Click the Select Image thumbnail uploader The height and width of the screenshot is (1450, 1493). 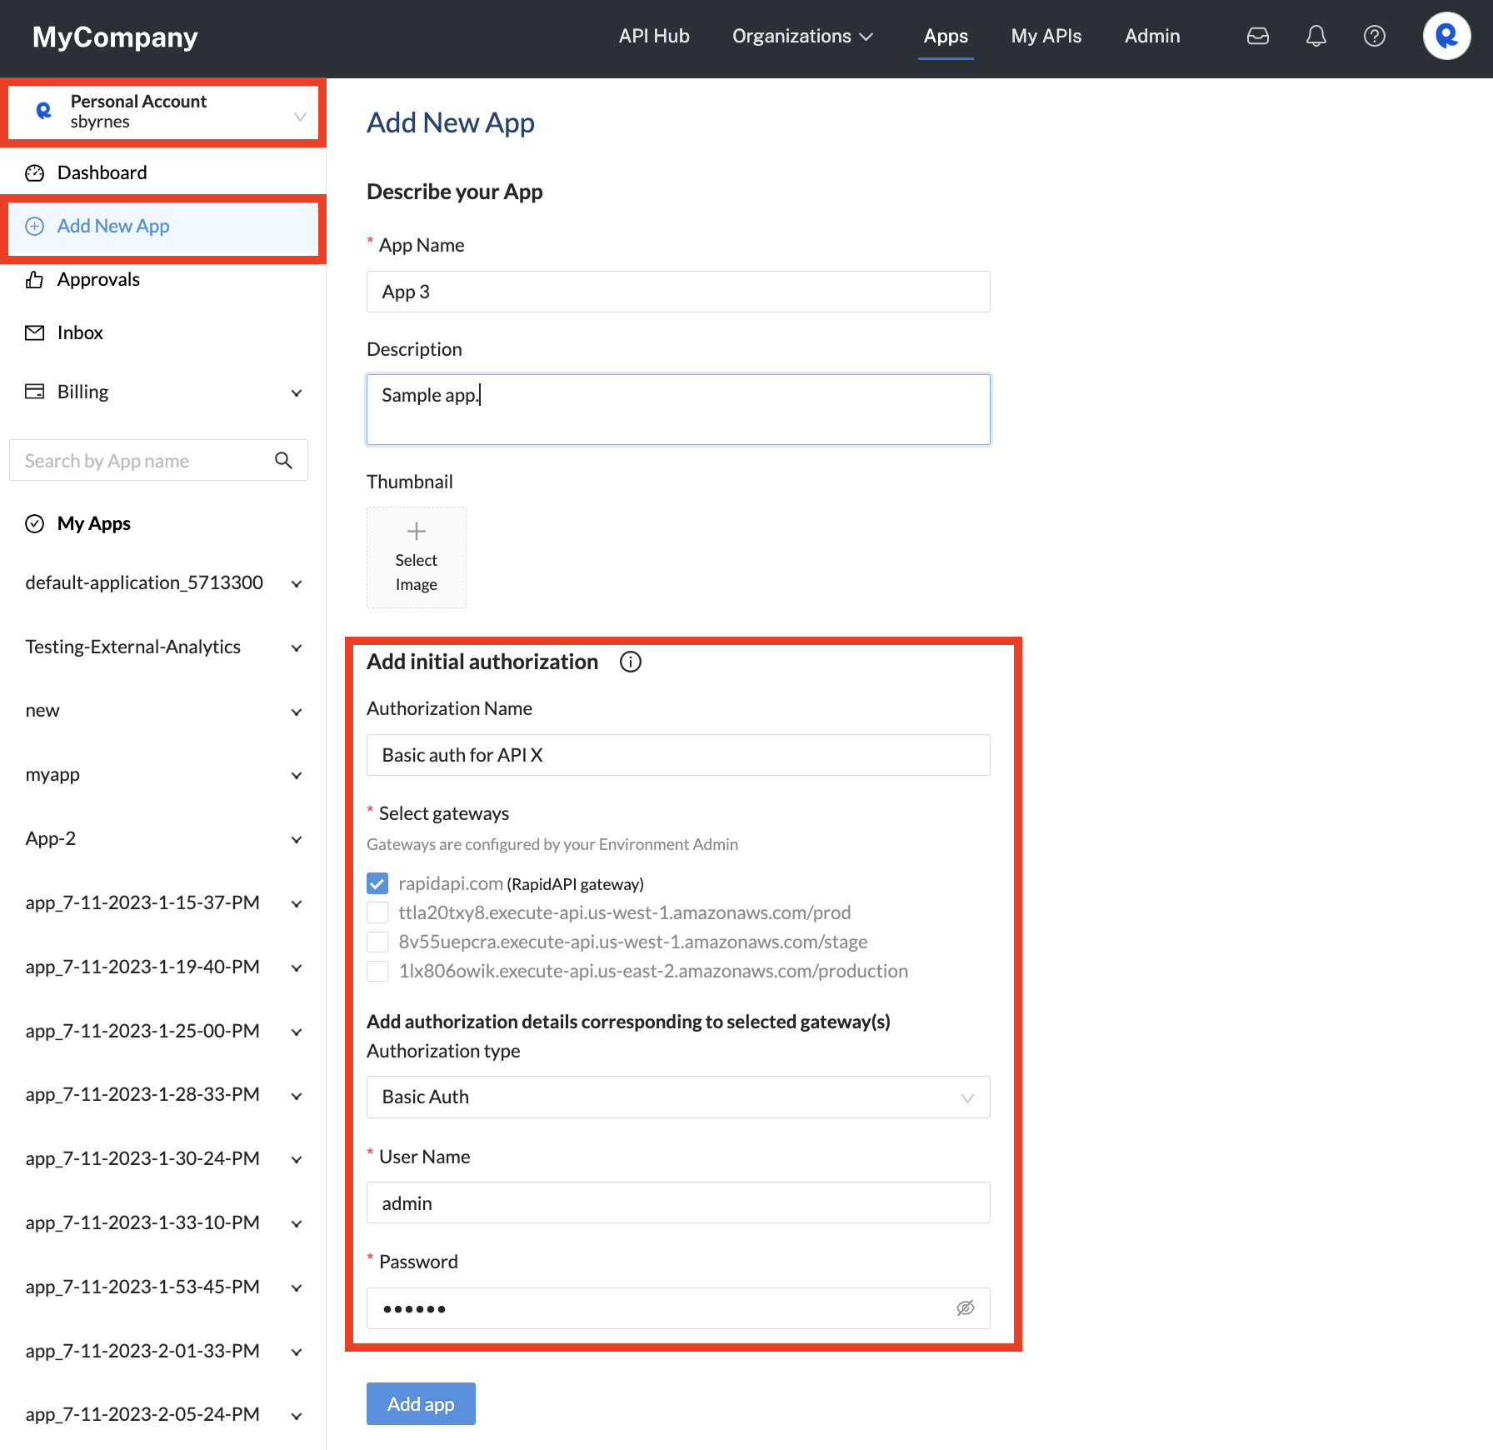click(417, 557)
